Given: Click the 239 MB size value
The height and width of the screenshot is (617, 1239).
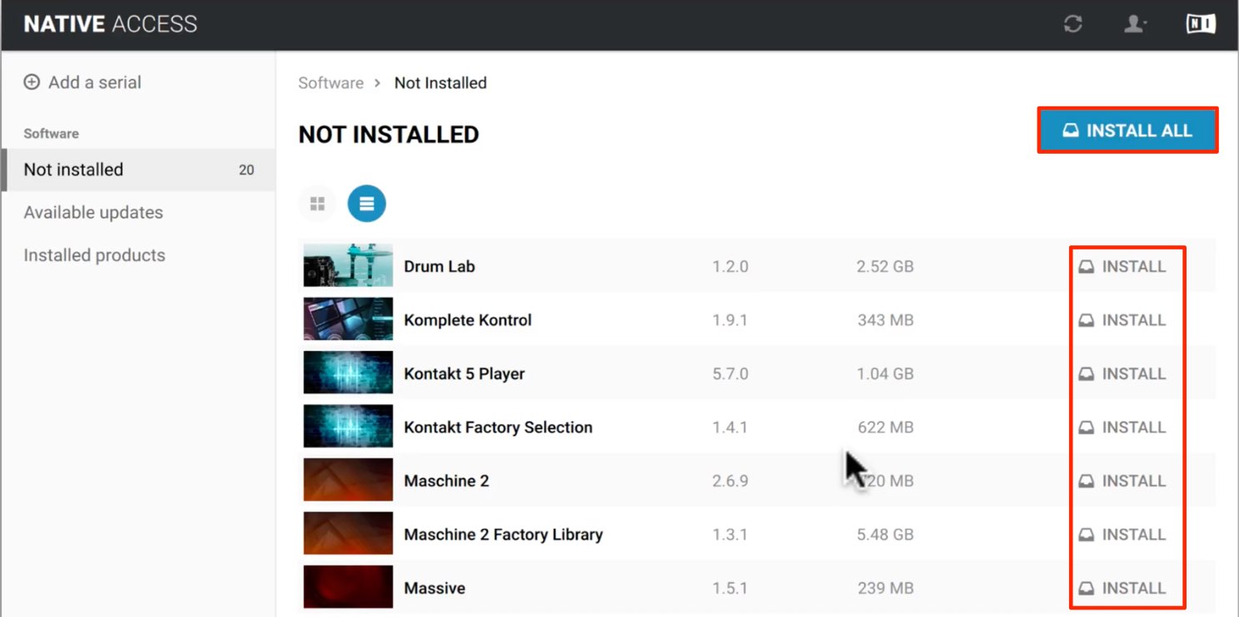Looking at the screenshot, I should pyautogui.click(x=885, y=588).
